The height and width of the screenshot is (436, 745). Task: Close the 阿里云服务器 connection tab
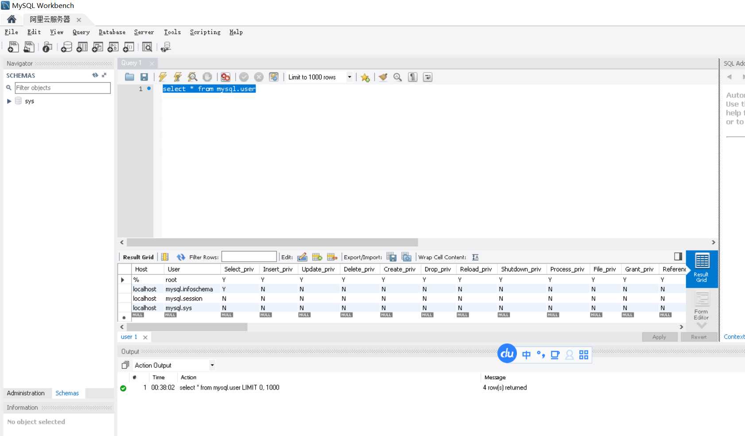tap(79, 20)
